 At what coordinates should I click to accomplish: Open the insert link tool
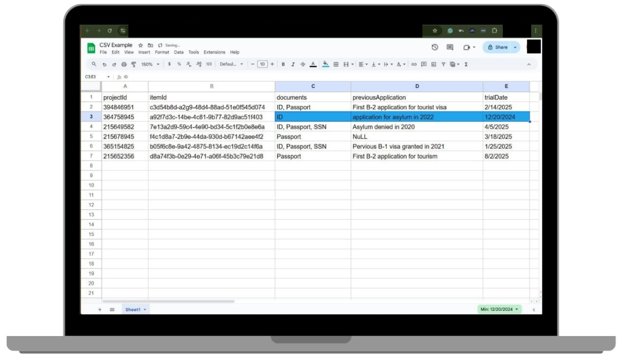(x=415, y=63)
